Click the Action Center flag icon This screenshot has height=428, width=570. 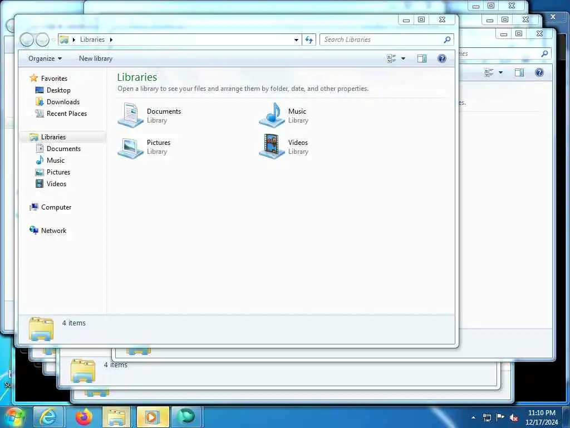click(500, 417)
